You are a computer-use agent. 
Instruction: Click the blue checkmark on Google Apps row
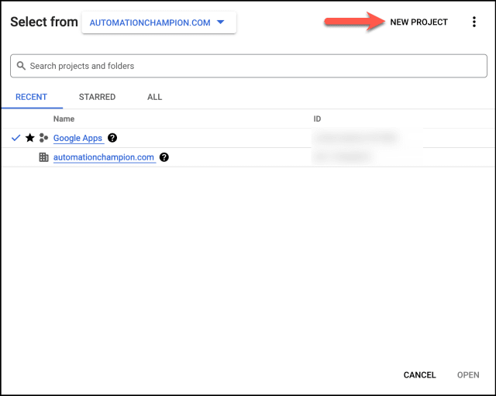point(15,138)
